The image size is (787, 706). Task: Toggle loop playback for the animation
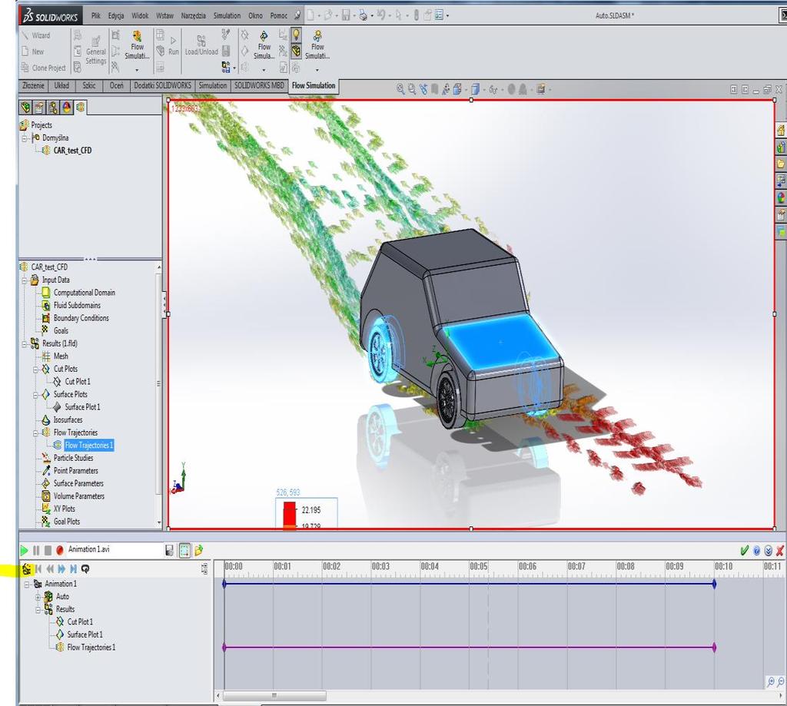tap(85, 568)
